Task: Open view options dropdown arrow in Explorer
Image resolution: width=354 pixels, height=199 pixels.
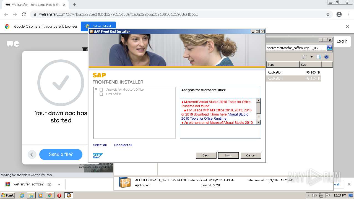Action: click(x=311, y=57)
